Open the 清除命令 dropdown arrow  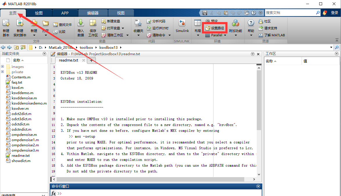(x=170, y=35)
